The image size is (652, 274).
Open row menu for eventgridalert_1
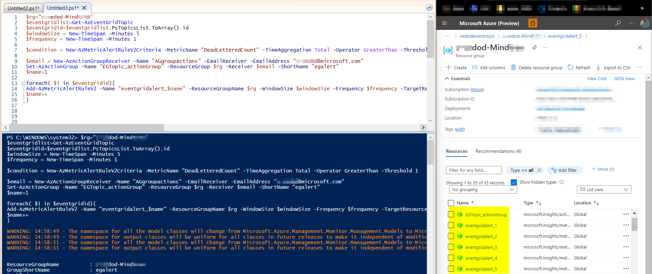point(626,225)
